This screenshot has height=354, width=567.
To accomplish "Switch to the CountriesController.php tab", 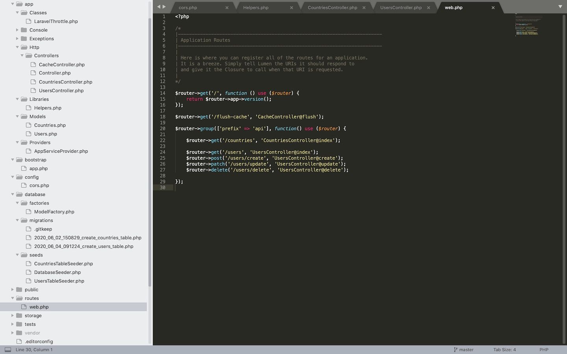I will point(332,7).
